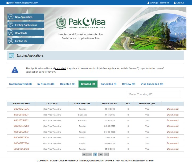Click the Pak Visa logo
The width and height of the screenshot is (192, 163).
point(81,23)
